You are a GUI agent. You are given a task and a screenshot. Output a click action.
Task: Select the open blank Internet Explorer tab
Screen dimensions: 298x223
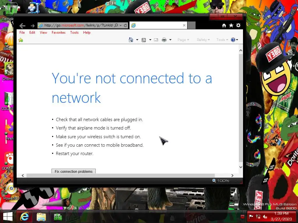[158, 25]
